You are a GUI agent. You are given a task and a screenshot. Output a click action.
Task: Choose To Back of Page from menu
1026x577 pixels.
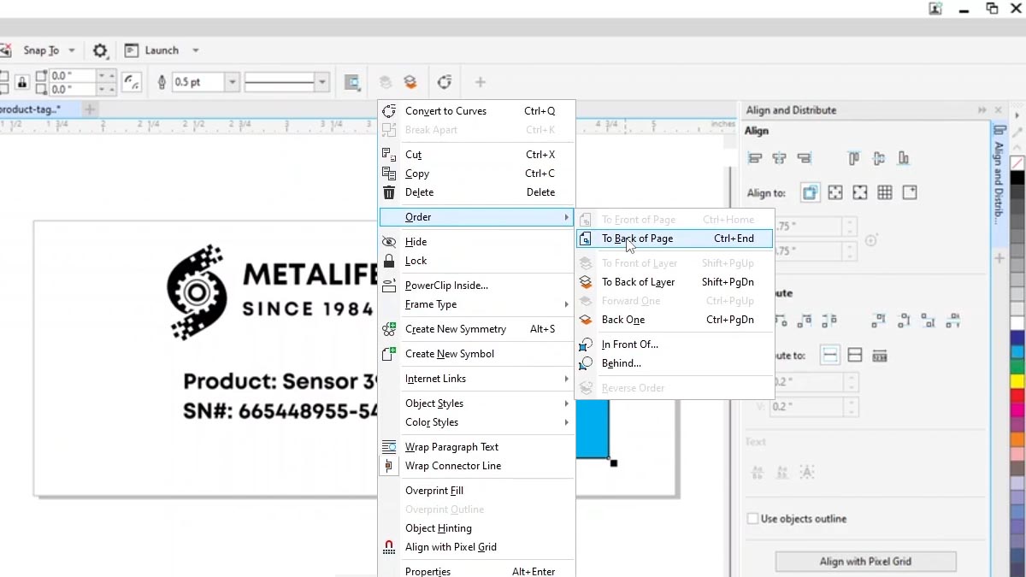click(637, 238)
